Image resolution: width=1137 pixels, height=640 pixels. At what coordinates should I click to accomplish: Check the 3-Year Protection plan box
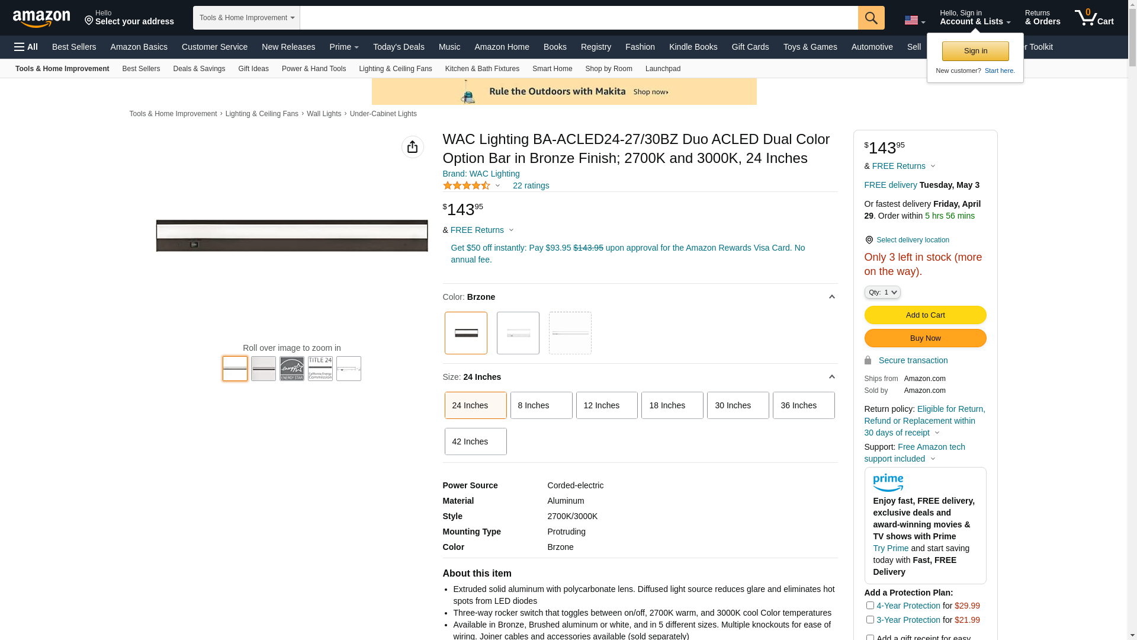point(870,619)
